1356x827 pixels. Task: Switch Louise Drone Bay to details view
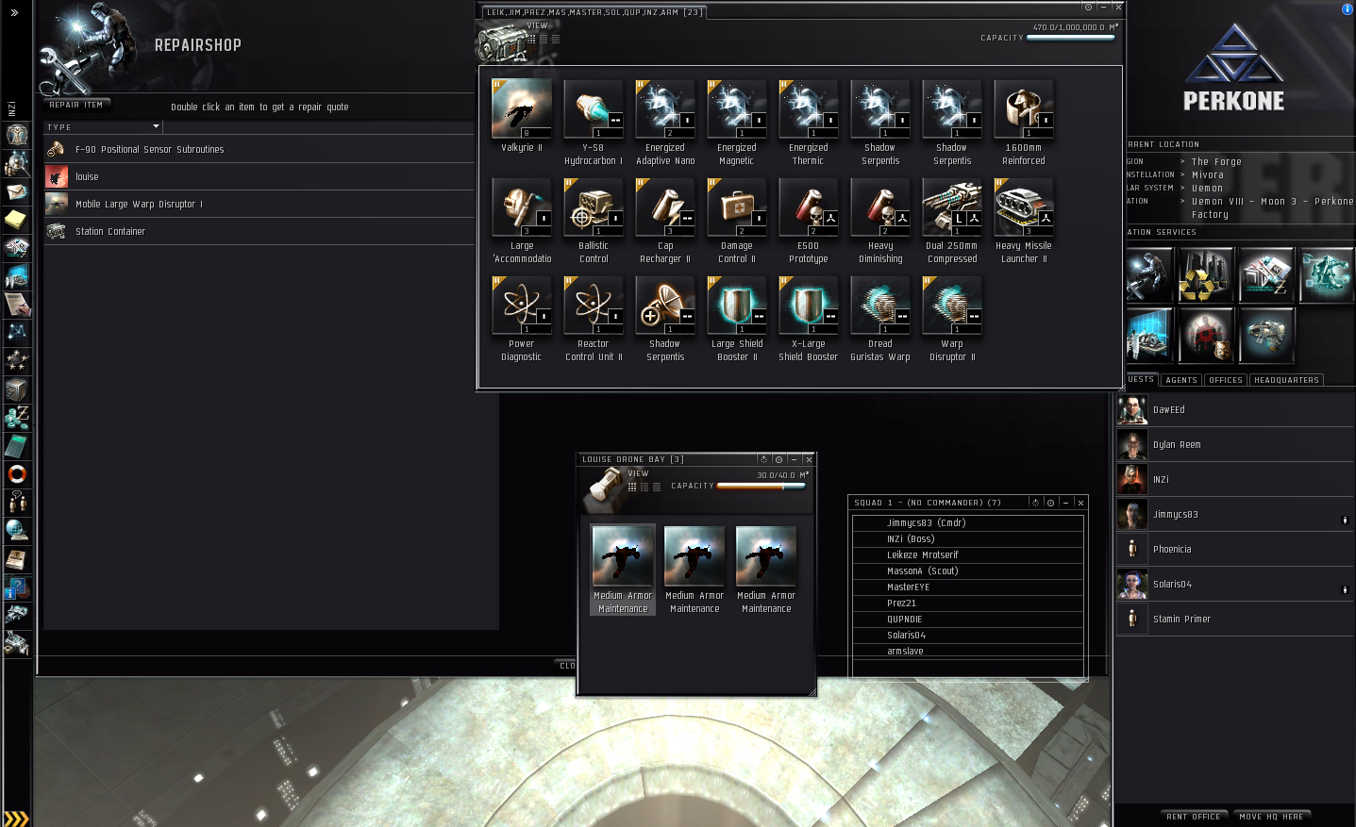pos(645,487)
